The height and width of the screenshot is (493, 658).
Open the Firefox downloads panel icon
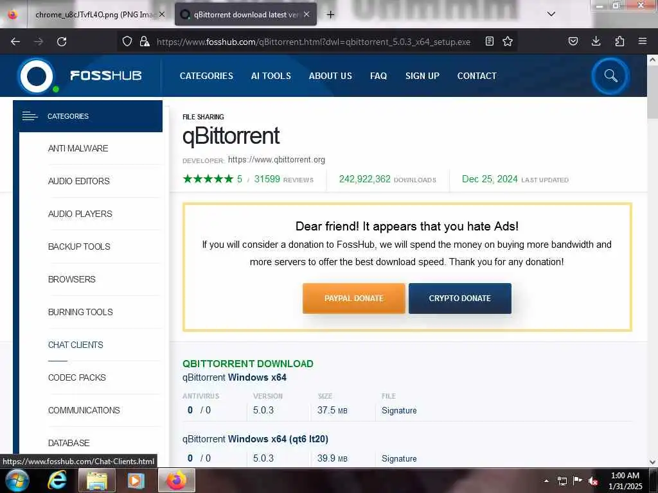(596, 41)
